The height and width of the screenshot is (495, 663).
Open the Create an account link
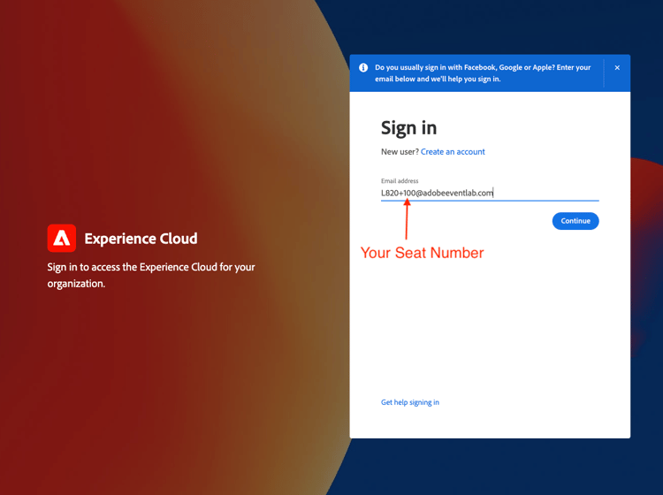click(453, 152)
